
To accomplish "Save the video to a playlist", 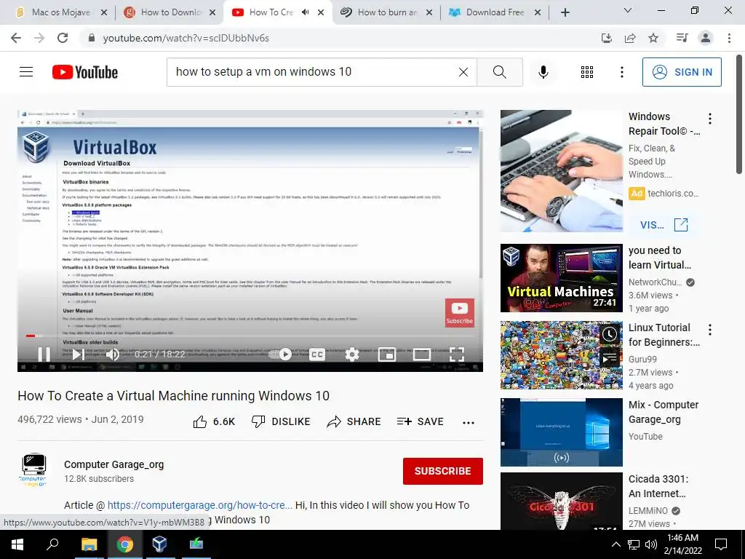I will pos(421,421).
